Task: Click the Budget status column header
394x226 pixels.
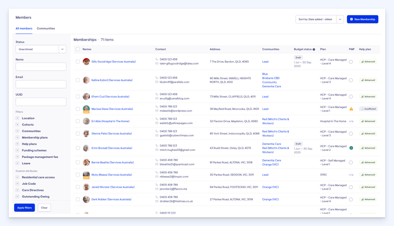Action: click(x=303, y=49)
